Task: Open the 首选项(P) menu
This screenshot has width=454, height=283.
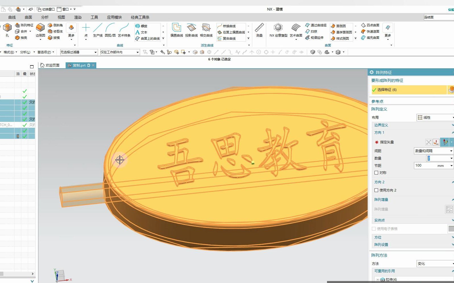Action: click(x=45, y=52)
